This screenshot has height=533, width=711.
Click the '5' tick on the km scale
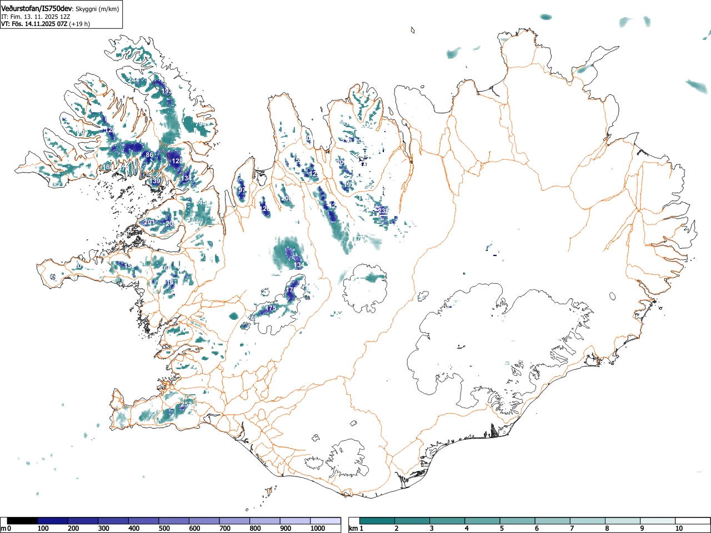point(502,529)
